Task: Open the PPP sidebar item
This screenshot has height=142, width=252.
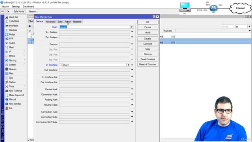Action: click(11, 39)
